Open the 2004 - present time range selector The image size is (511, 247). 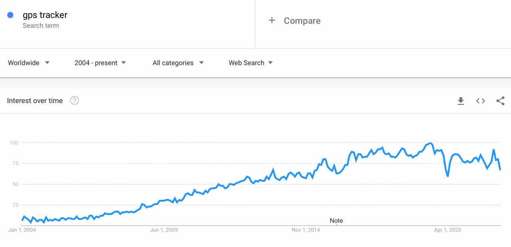(x=96, y=63)
